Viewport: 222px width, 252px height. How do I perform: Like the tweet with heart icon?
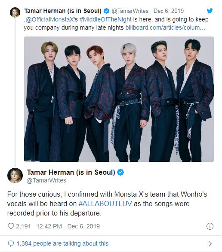11,226
